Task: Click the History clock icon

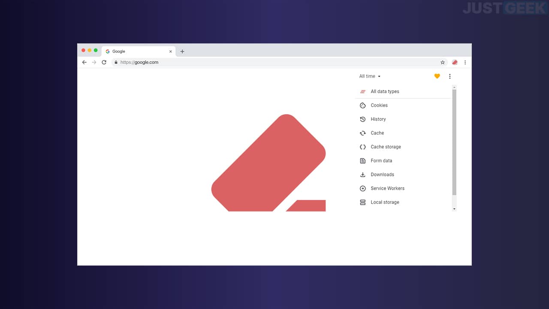Action: tap(363, 119)
